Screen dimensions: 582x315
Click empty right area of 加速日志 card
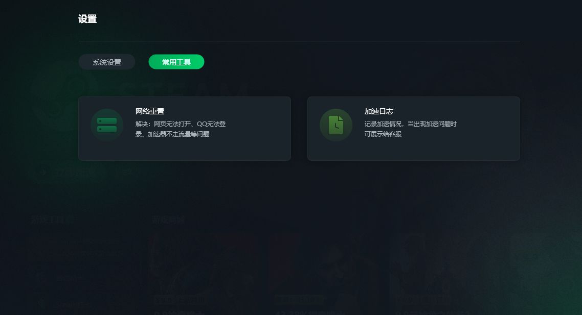coord(490,129)
